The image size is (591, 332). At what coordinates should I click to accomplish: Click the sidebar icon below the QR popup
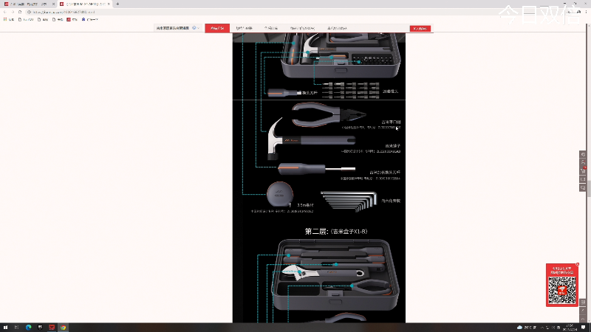pos(583,302)
